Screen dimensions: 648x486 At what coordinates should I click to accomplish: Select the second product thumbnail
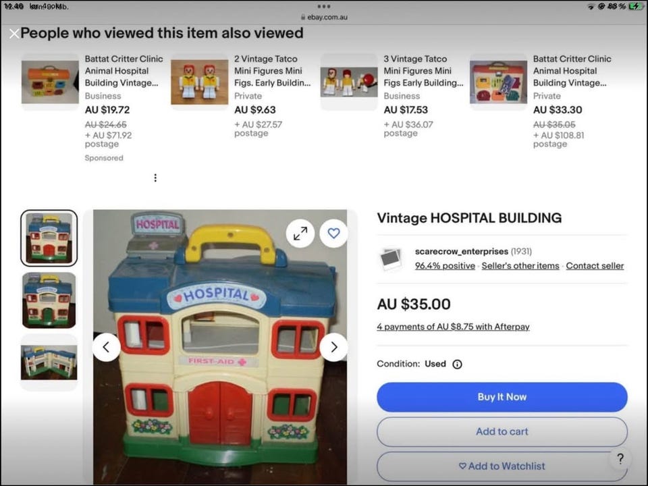coord(49,300)
